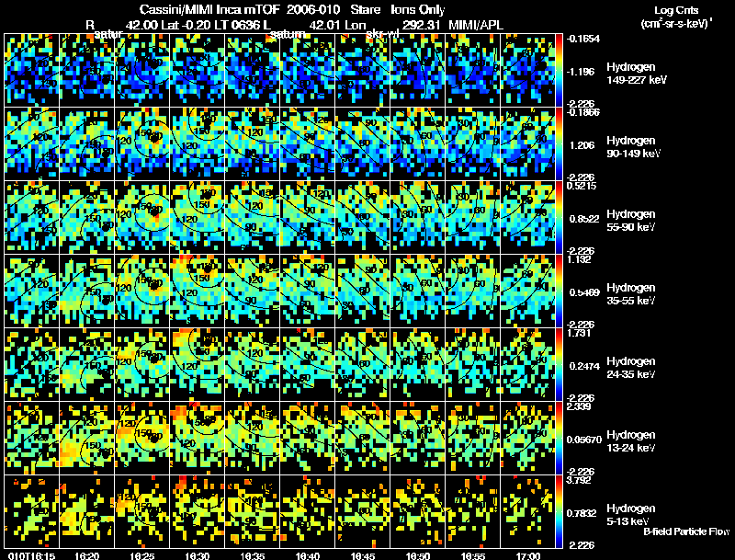Click the colorbar maximum value "1.731"

point(580,333)
